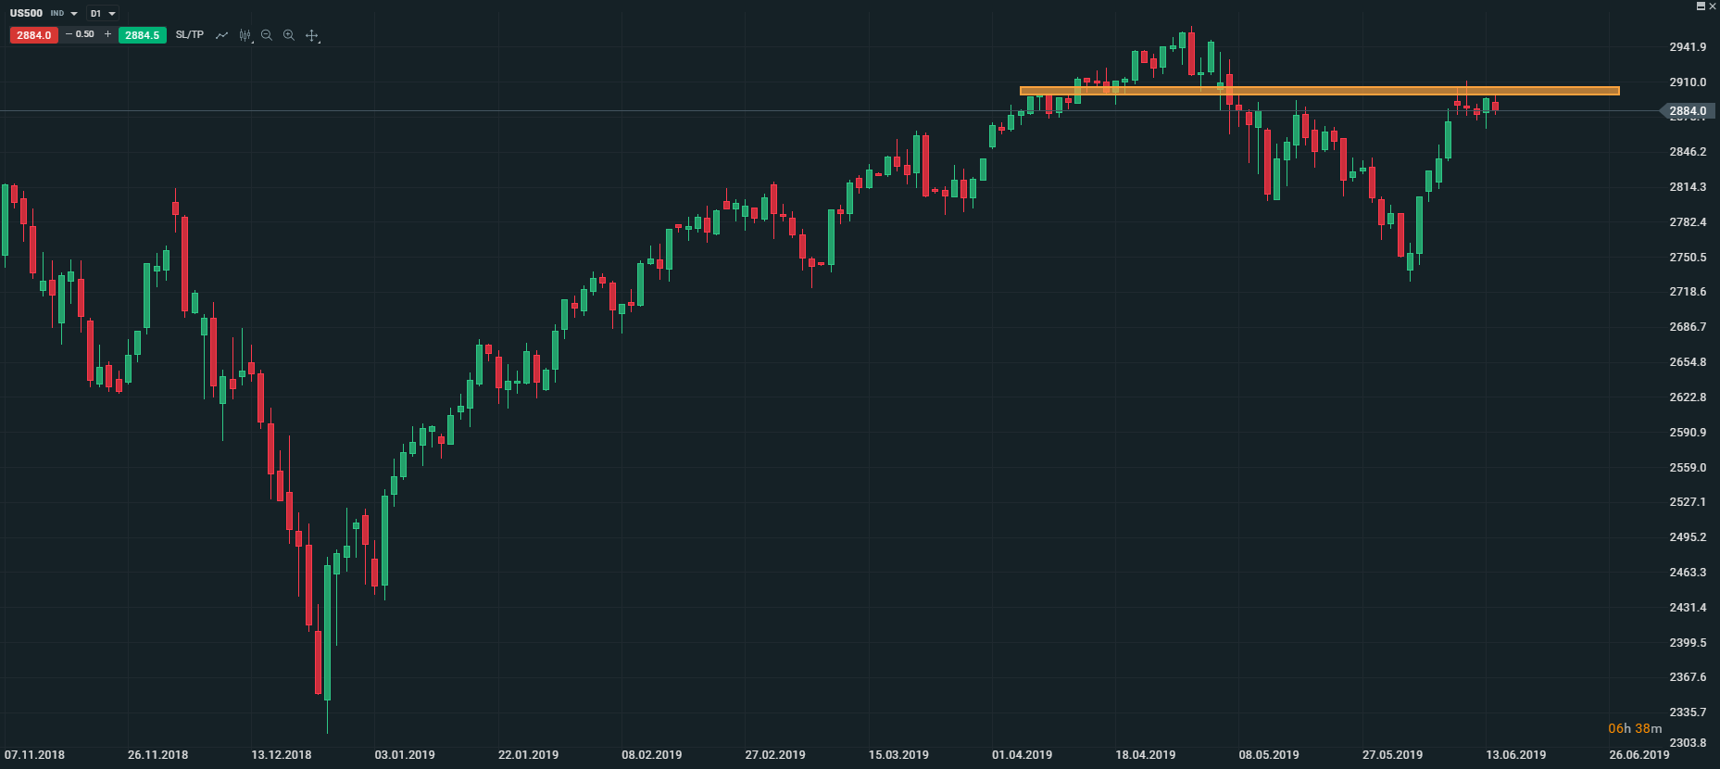
Task: Click the zoom out magnifier icon
Action: pos(267,35)
